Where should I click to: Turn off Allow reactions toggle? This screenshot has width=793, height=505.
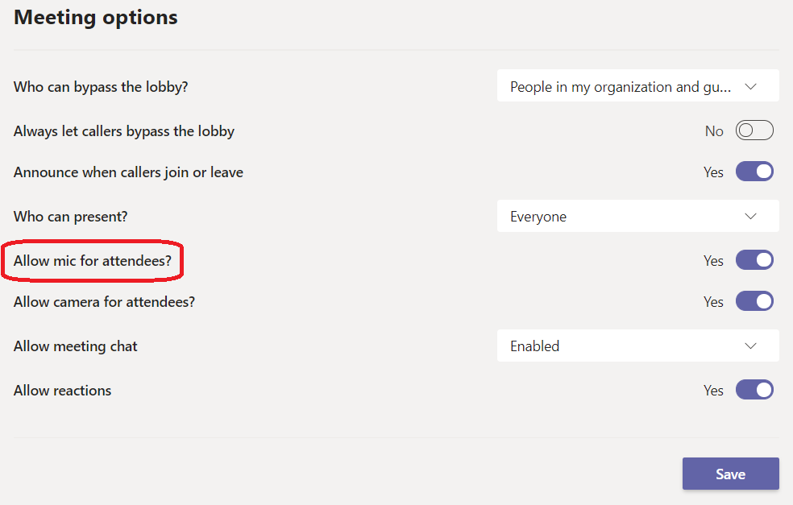tap(754, 390)
